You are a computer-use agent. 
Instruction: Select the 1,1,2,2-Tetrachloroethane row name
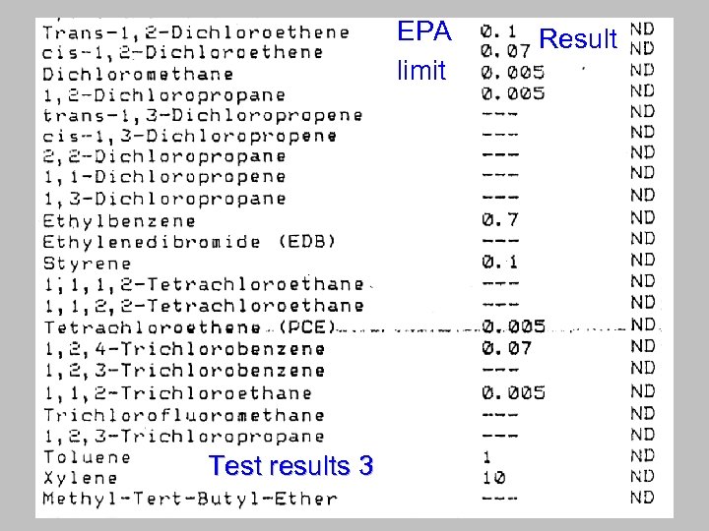pyautogui.click(x=204, y=306)
